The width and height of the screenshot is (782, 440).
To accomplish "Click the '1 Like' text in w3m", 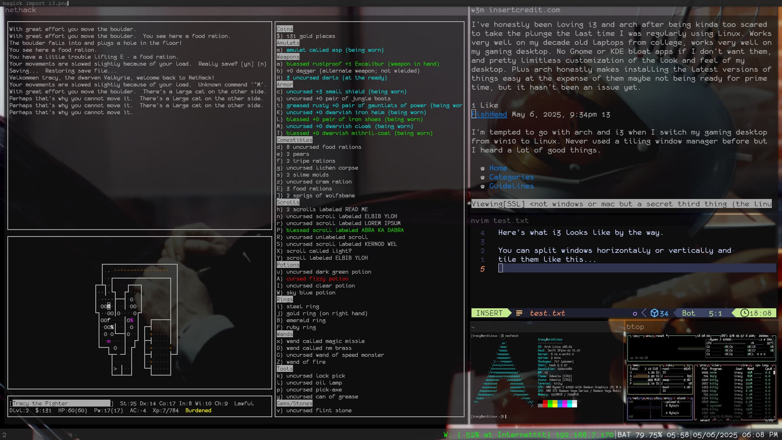I will point(485,105).
